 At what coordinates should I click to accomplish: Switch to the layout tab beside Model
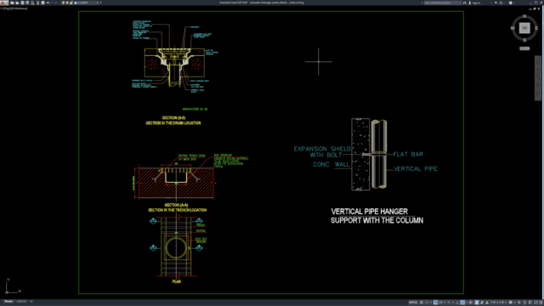21,302
